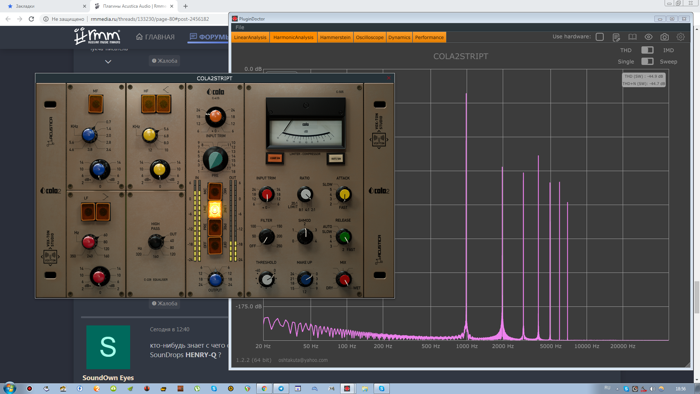Take a snapshot with the camera icon
The image size is (700, 394).
(x=665, y=37)
